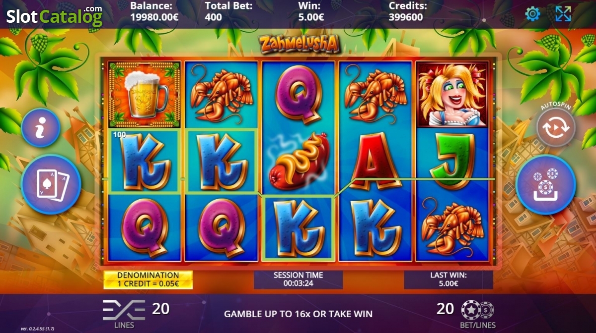Click the blonde girl symbol
The image size is (596, 333).
[x=452, y=95]
